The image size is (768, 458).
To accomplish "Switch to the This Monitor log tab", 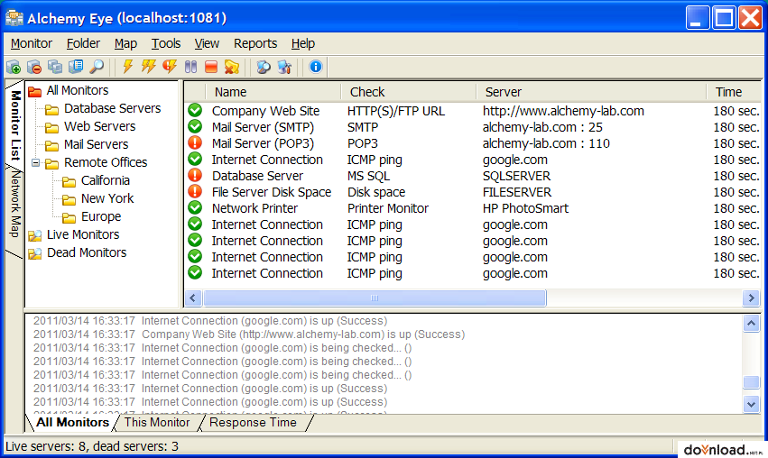I will (157, 422).
